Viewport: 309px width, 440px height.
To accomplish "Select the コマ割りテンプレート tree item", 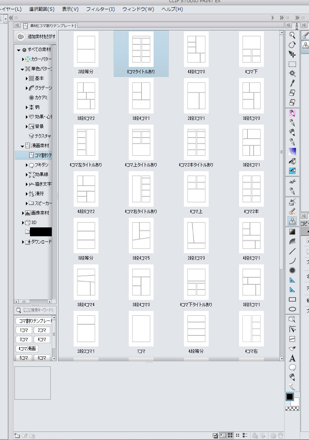I will (34, 155).
